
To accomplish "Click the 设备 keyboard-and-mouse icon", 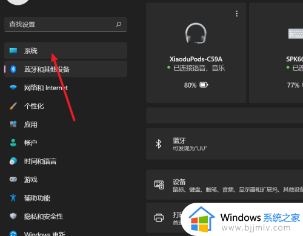I will (159, 185).
